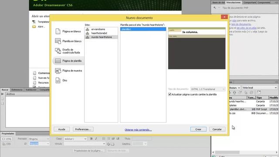Select plantilla1.dwt file in Files panel
Viewport: 279px width, 157px height.
[x=254, y=109]
